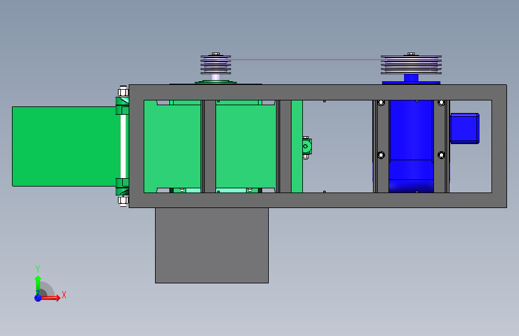This screenshot has width=519, height=336.
Task: Select the hex nut at the frame's lower-left corner
Action: (x=123, y=200)
